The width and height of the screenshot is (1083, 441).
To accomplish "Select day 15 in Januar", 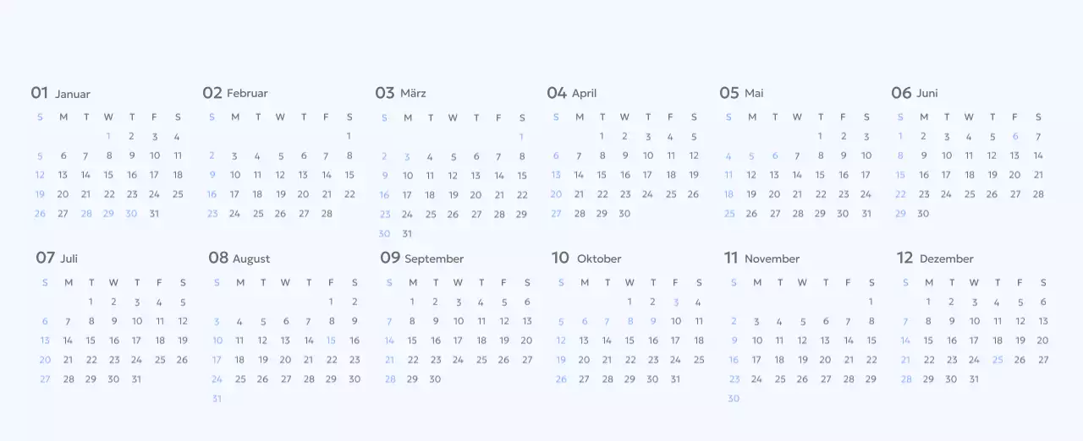I will [x=108, y=175].
